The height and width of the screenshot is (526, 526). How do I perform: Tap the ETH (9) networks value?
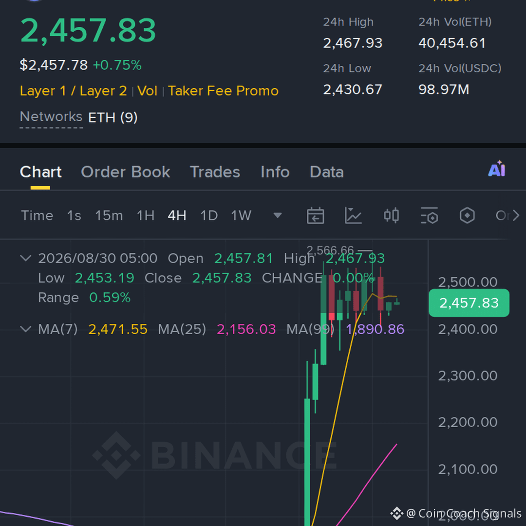point(113,117)
